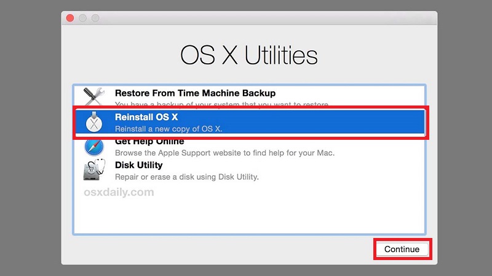
Task: Close the OS X Utilities window
Action: point(69,18)
